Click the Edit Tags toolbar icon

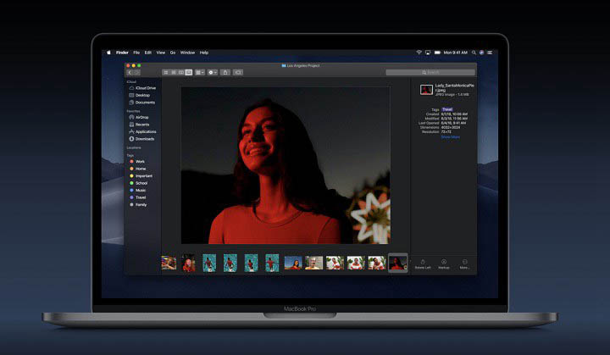[238, 72]
